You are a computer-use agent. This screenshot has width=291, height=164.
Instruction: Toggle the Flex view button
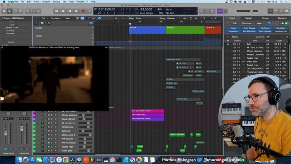[x=93, y=18]
